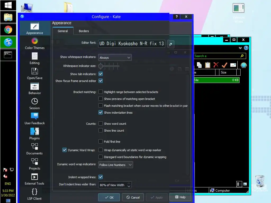Open the Projects settings page
This screenshot has width=271, height=203.
tap(35, 164)
